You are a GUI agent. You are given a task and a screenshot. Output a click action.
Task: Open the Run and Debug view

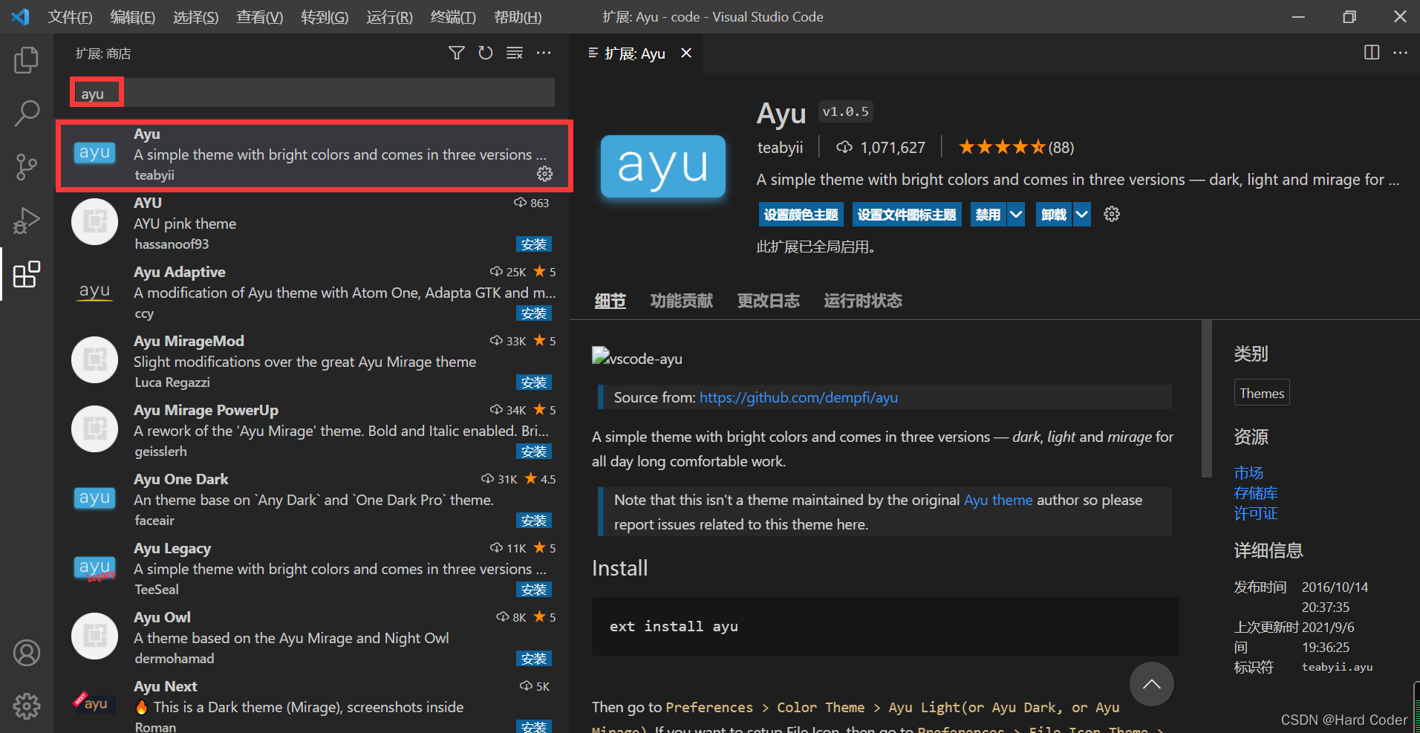pyautogui.click(x=27, y=221)
